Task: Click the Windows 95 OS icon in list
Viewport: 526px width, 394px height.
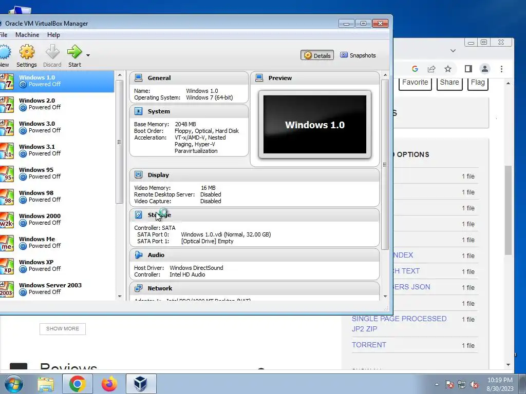Action: pos(7,173)
